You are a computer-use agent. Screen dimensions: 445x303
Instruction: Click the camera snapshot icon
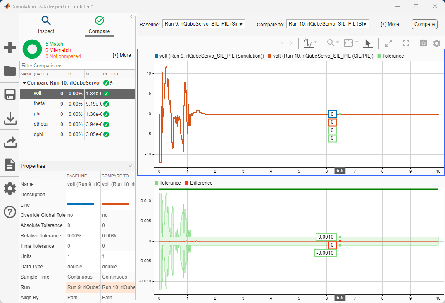[x=423, y=43]
